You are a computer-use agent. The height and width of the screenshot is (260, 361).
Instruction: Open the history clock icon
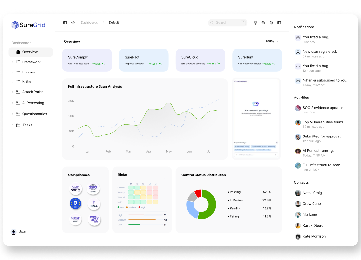pos(263,23)
